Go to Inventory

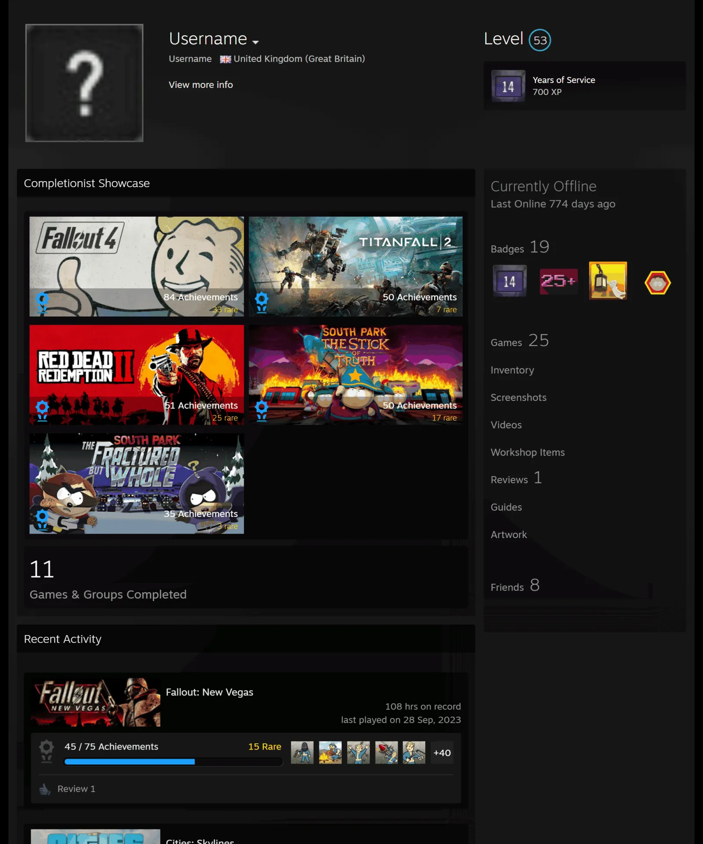512,370
